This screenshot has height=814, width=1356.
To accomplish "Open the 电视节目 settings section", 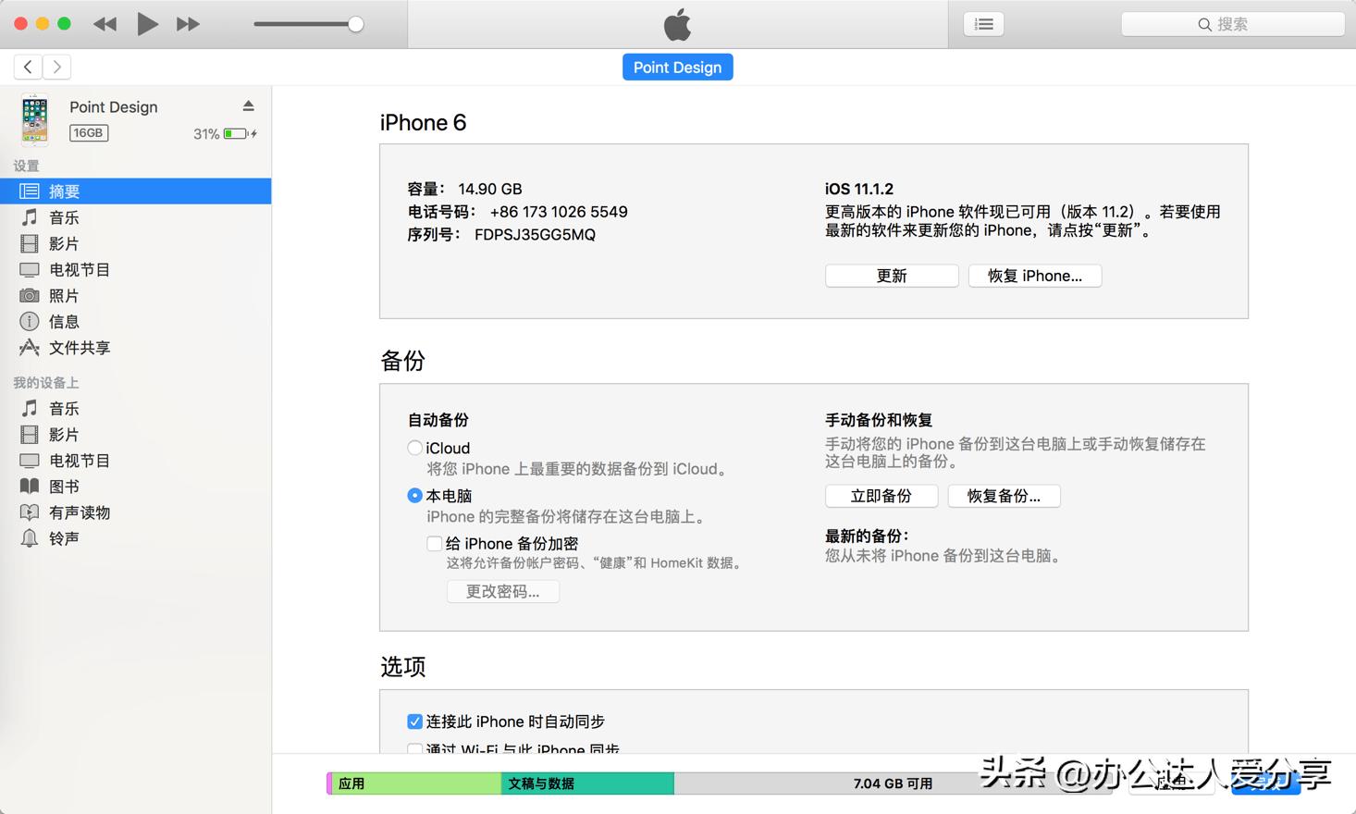I will click(x=79, y=269).
